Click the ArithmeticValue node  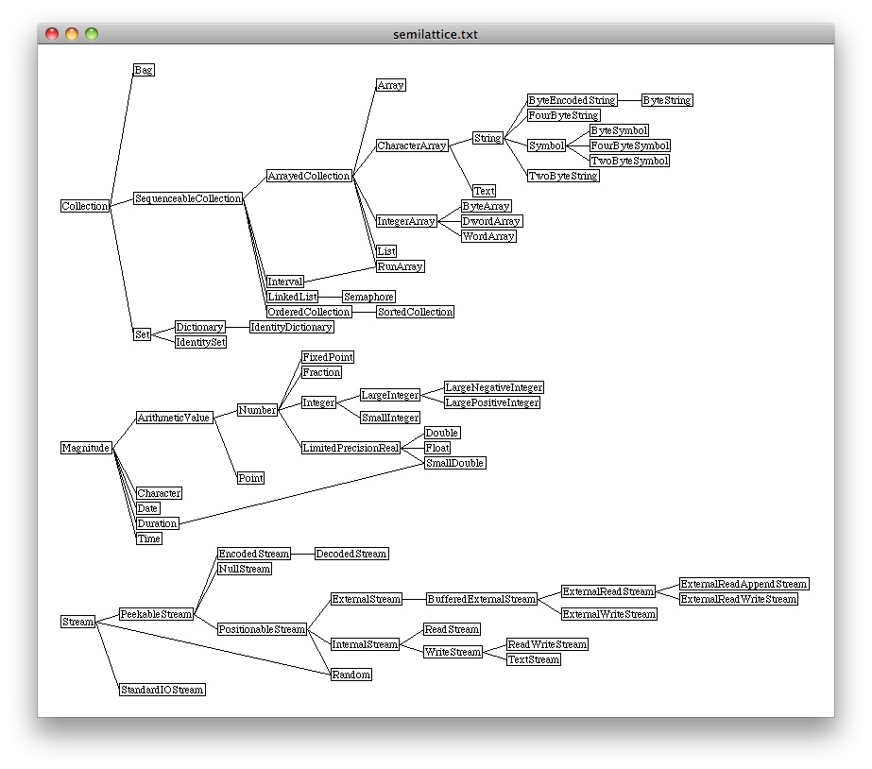(174, 418)
